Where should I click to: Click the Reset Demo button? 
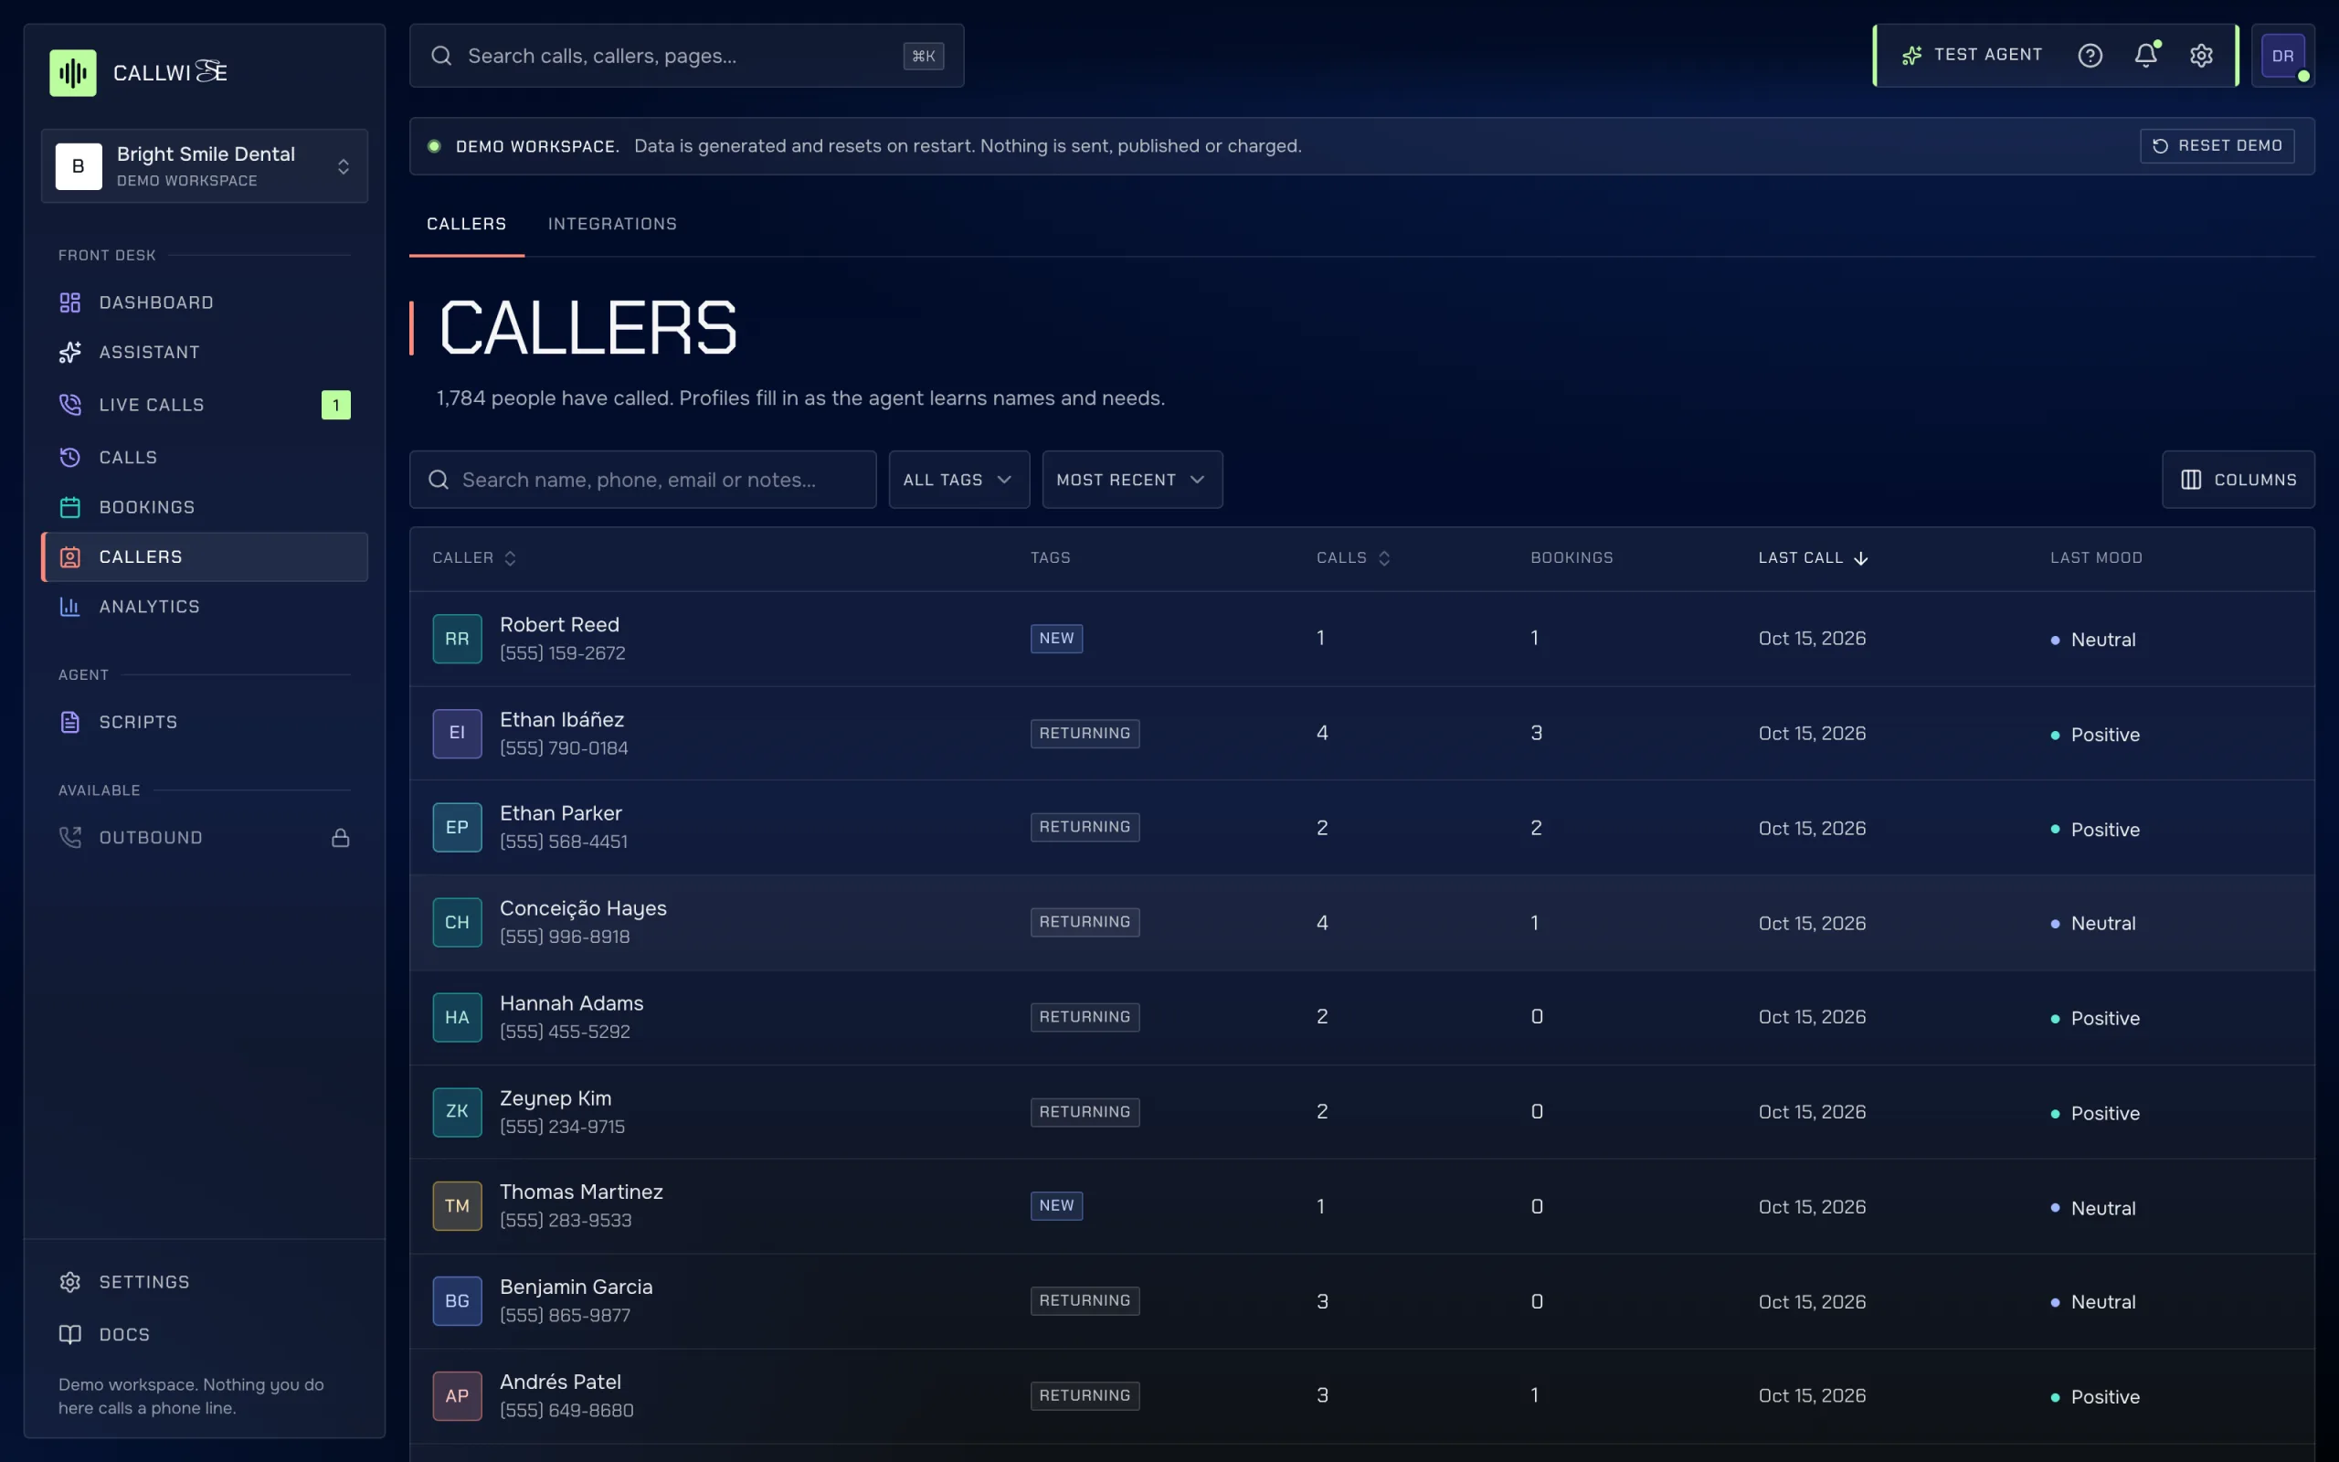pos(2217,146)
